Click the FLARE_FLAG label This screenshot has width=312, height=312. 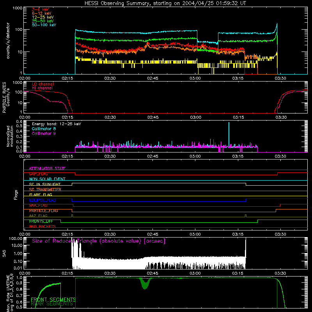coord(41,195)
